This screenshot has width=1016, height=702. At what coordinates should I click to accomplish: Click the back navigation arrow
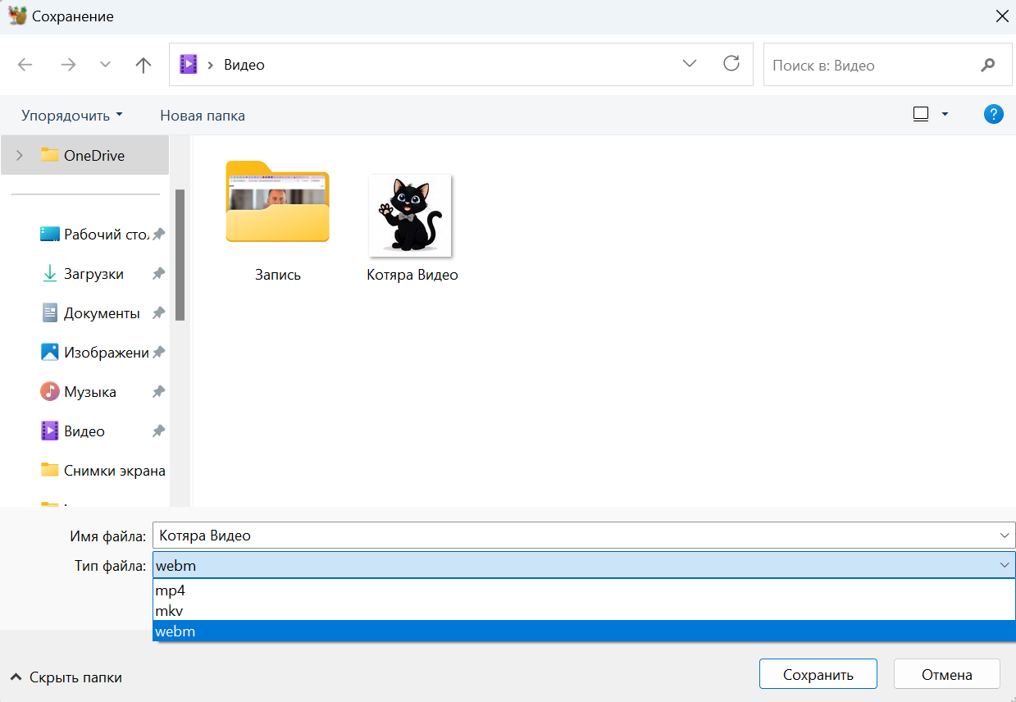[25, 66]
